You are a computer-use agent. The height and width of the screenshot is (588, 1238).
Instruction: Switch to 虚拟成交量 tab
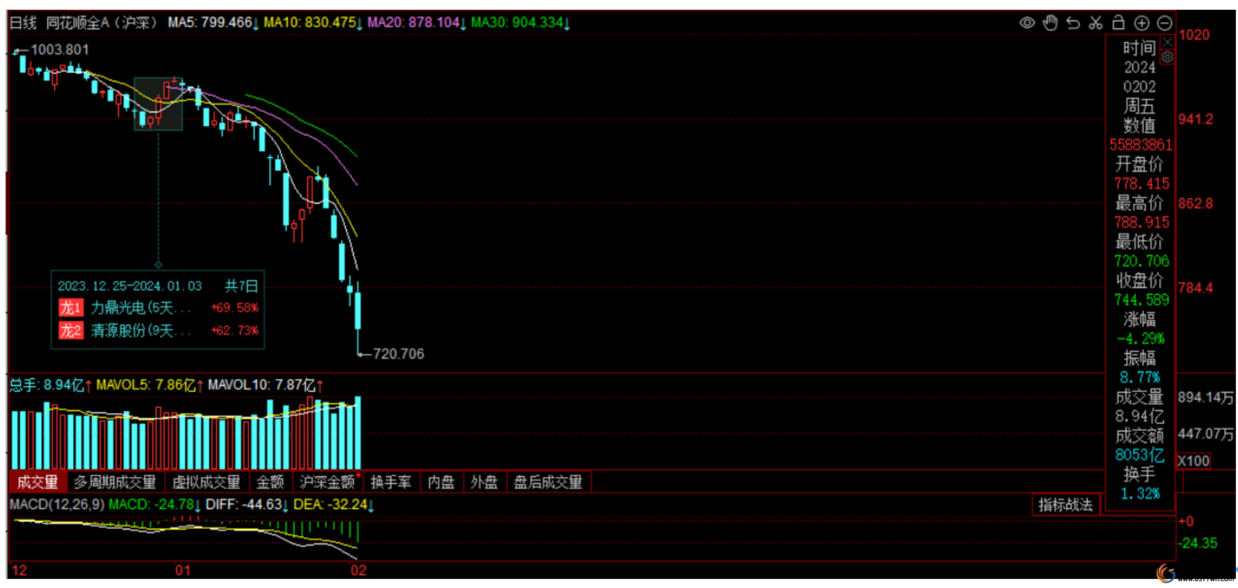[206, 482]
